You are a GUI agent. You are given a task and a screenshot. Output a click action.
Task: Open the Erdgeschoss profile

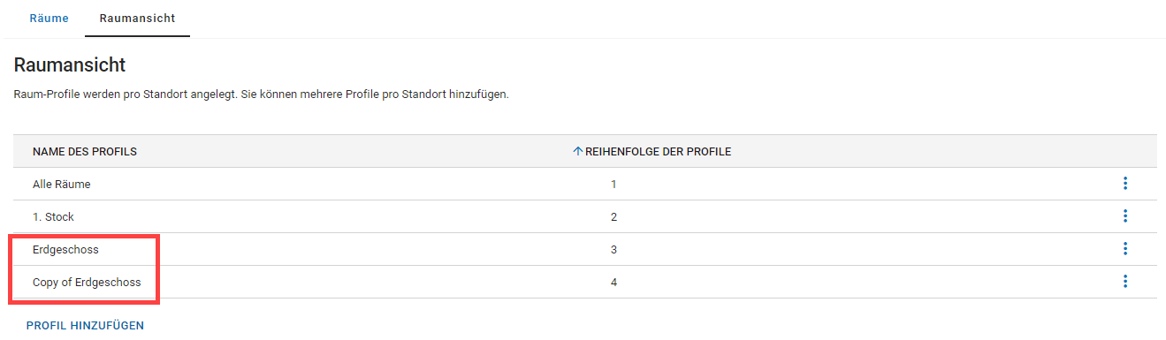click(x=65, y=249)
